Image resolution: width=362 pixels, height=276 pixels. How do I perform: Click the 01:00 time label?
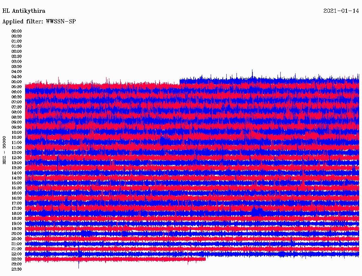coord(17,41)
